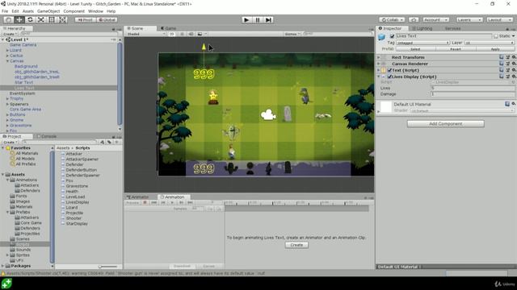
Task: Toggle the Pivot handle position button
Action: [85, 19]
